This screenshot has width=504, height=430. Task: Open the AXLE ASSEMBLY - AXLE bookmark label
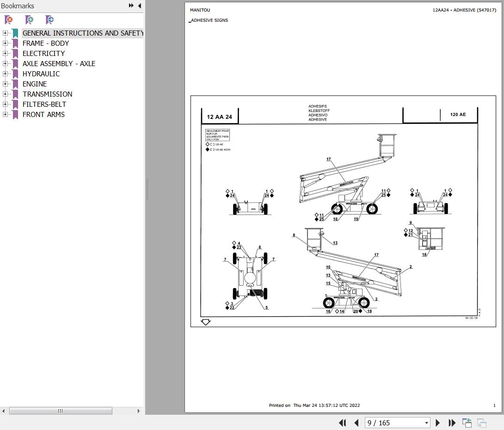[x=59, y=64]
